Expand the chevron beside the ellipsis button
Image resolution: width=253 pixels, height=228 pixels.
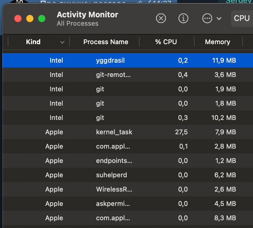coord(219,19)
